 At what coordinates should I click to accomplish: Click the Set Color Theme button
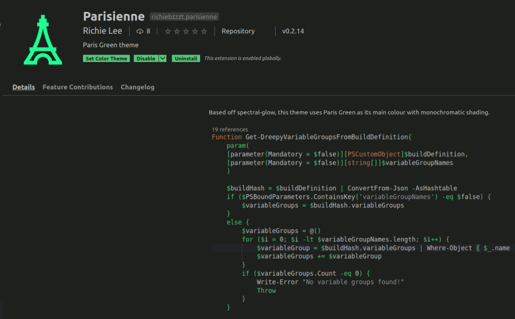(x=106, y=59)
